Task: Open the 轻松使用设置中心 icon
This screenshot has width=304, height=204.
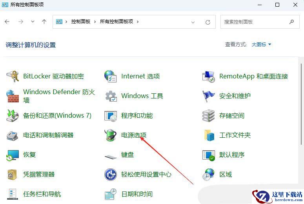Action: (x=111, y=175)
